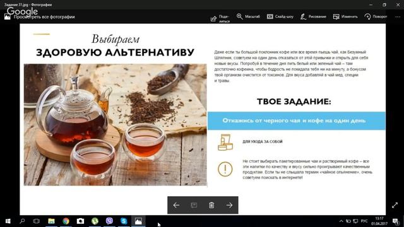The image size is (404, 227).
Task: Open the Edit (Изменить) option
Action: coord(345,16)
